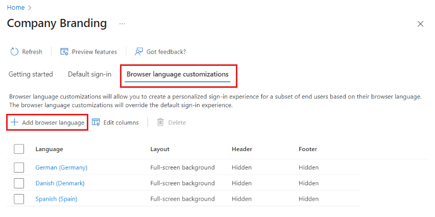
Task: Click the Language column header
Action: pos(49,149)
